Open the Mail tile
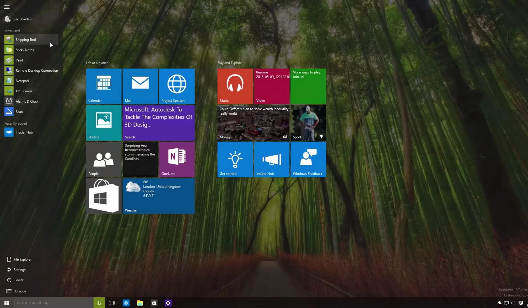The image size is (528, 308). (x=140, y=86)
